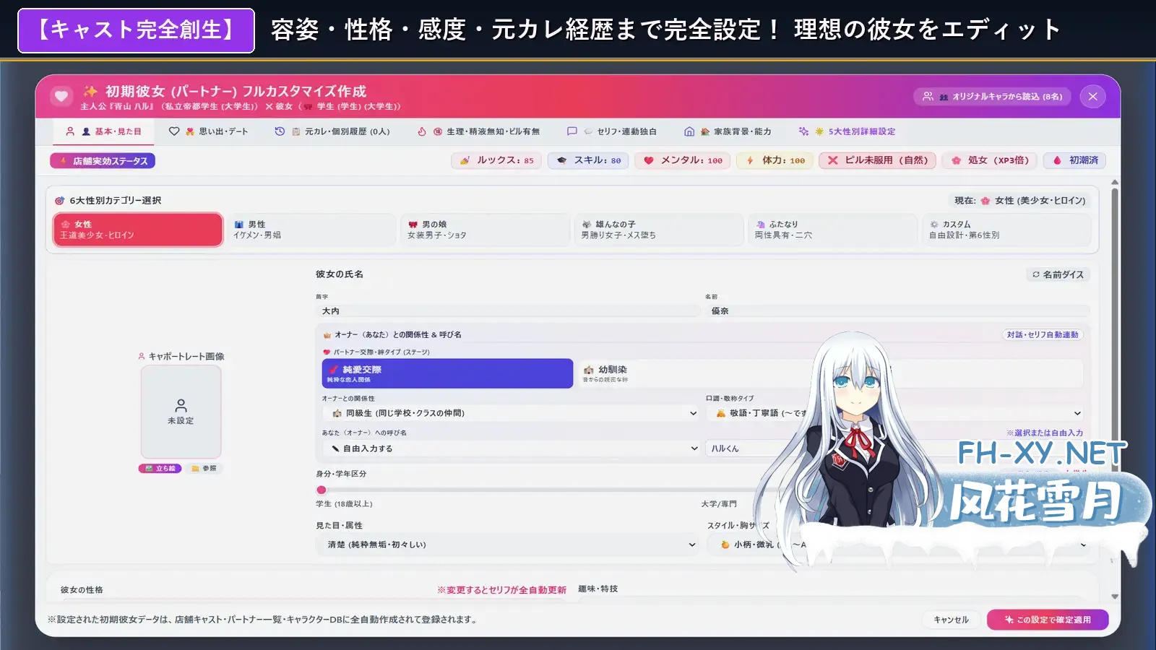
Task: Click オリジナルキャラから読込 (8名) button
Action: (x=992, y=96)
